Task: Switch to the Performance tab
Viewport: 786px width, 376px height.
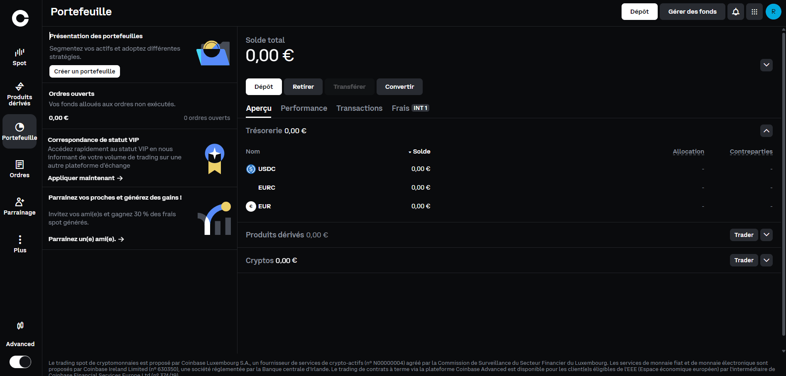Action: (x=304, y=108)
